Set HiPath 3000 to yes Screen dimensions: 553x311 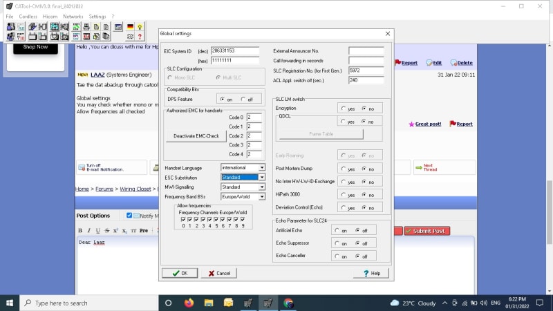coord(343,195)
